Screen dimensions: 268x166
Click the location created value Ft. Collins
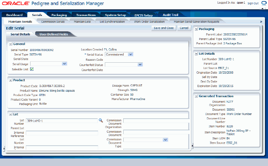pos(110,49)
